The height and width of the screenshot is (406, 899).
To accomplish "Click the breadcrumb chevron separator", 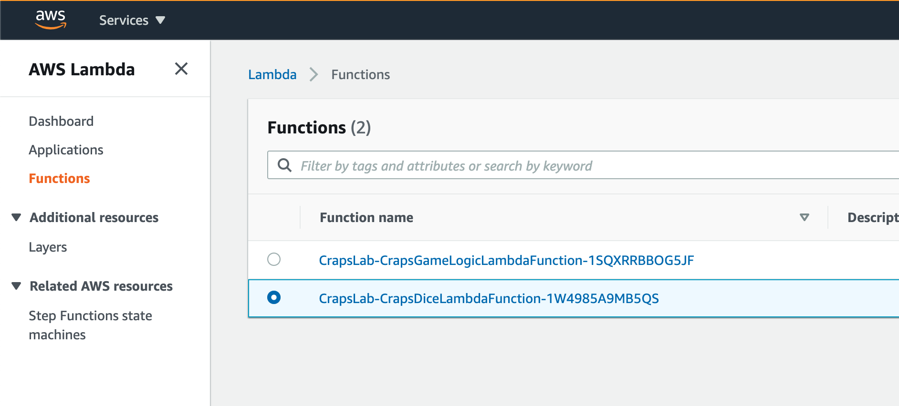I will (314, 74).
